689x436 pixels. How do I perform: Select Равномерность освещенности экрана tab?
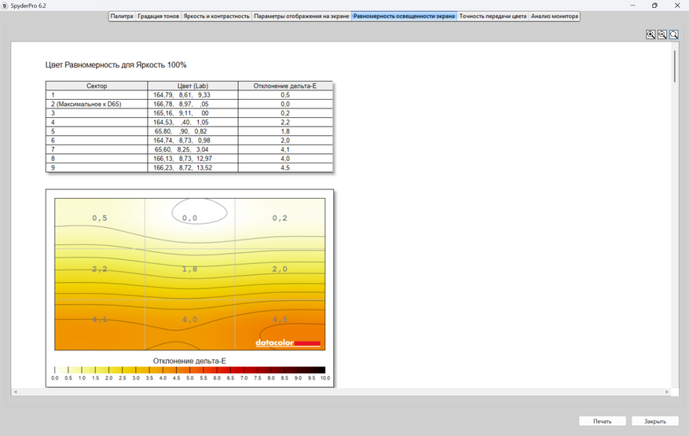404,16
